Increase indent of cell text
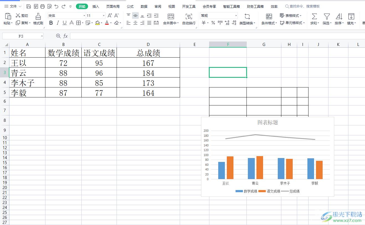Viewport: 365px width, 225px height. click(x=156, y=15)
